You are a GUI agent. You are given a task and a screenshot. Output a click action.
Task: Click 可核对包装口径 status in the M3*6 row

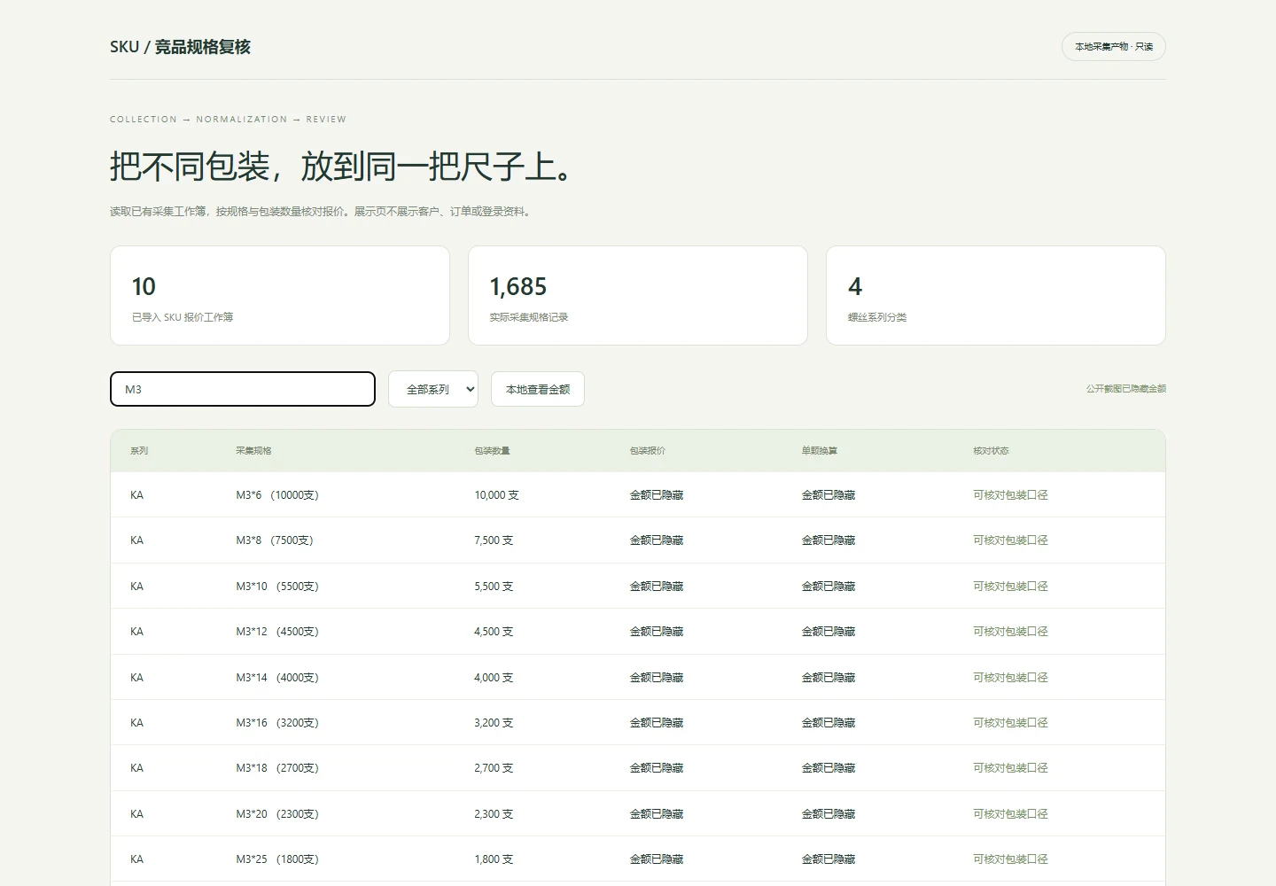click(1010, 495)
